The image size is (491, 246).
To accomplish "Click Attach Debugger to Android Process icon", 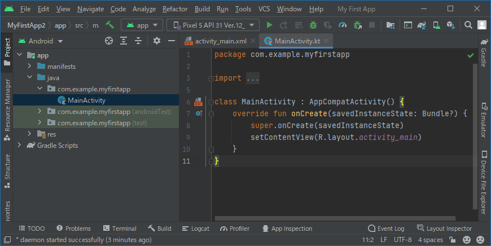I will pyautogui.click(x=357, y=25).
